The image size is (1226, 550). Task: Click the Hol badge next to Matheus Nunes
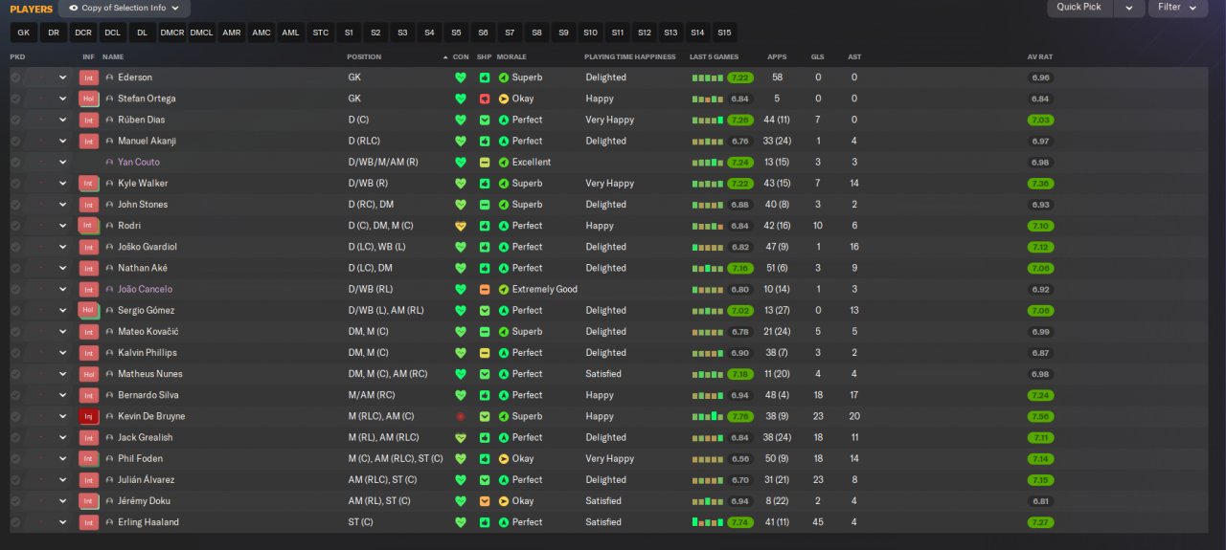(89, 374)
